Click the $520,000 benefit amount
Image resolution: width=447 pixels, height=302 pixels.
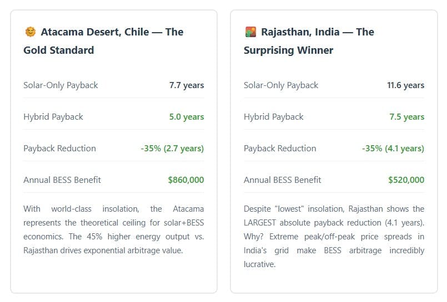406,180
